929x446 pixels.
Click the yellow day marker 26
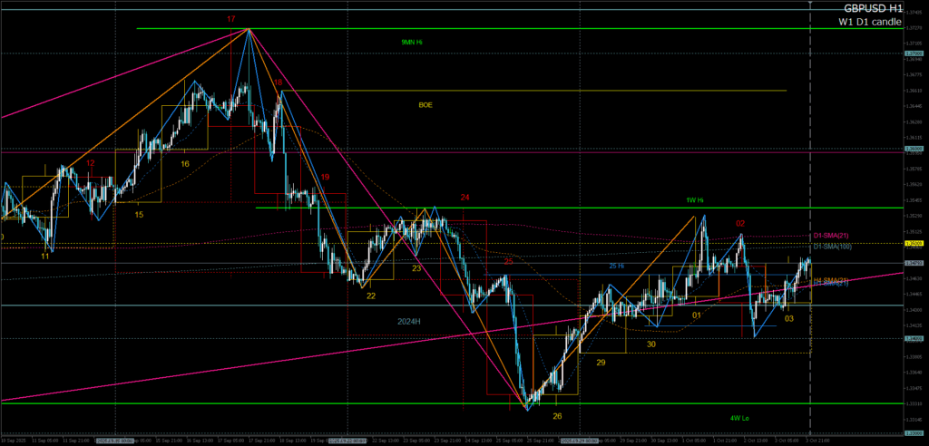(x=557, y=415)
